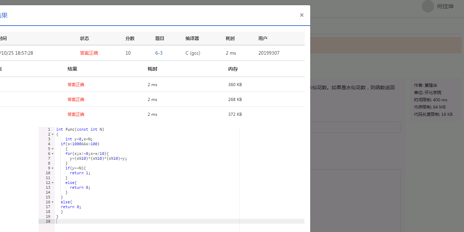Place cursor on code line 1 func declaration
This screenshot has width=464, height=232.
[x=80, y=129]
